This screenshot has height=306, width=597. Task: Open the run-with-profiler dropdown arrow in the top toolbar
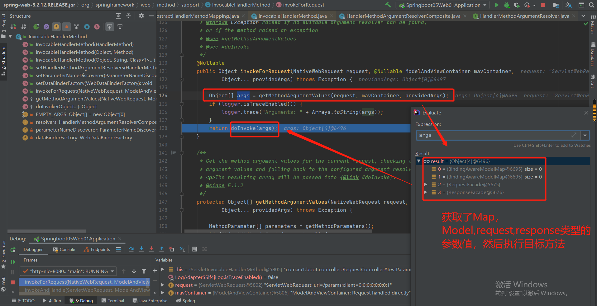[x=534, y=5]
